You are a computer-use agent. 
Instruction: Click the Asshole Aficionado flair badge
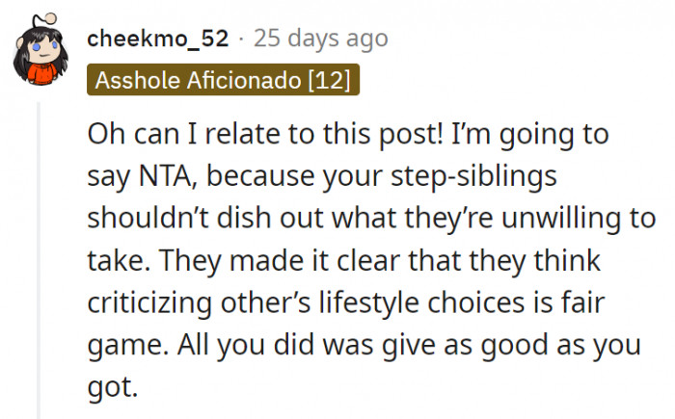[x=223, y=79]
